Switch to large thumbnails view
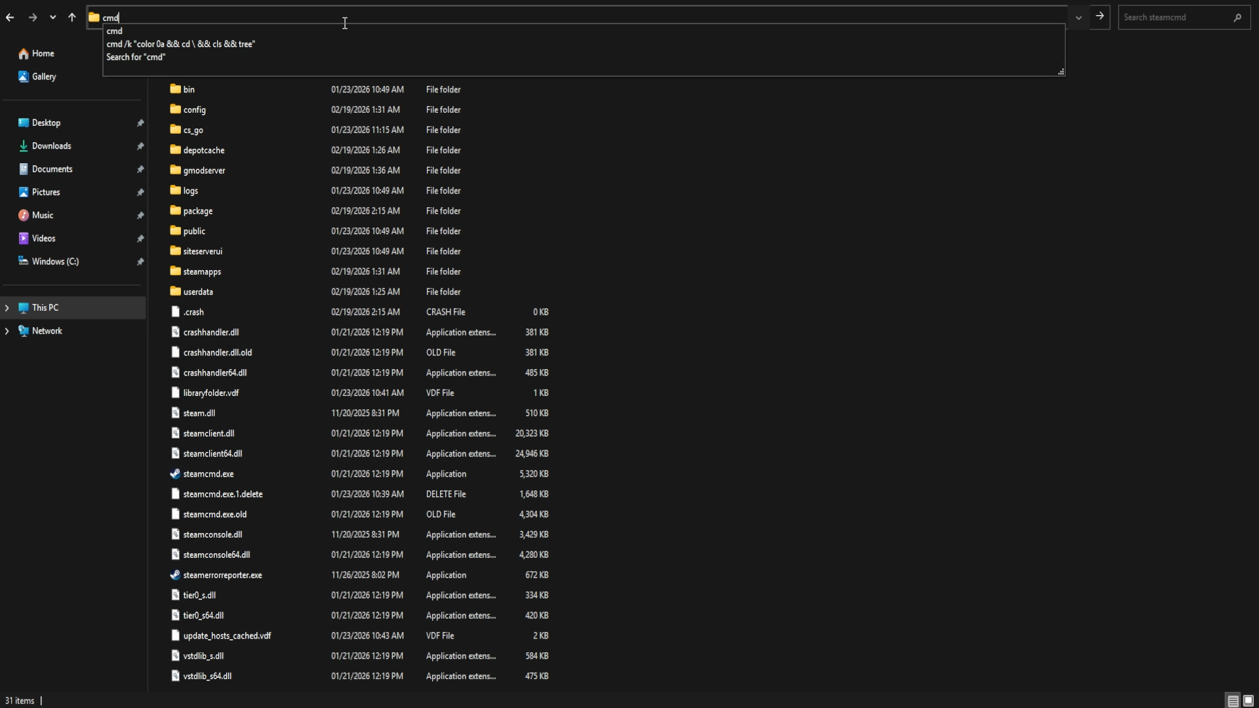1259x708 pixels. point(1247,700)
